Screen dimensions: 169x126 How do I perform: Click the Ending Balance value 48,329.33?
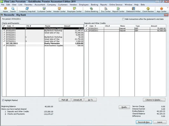click(x=161, y=111)
